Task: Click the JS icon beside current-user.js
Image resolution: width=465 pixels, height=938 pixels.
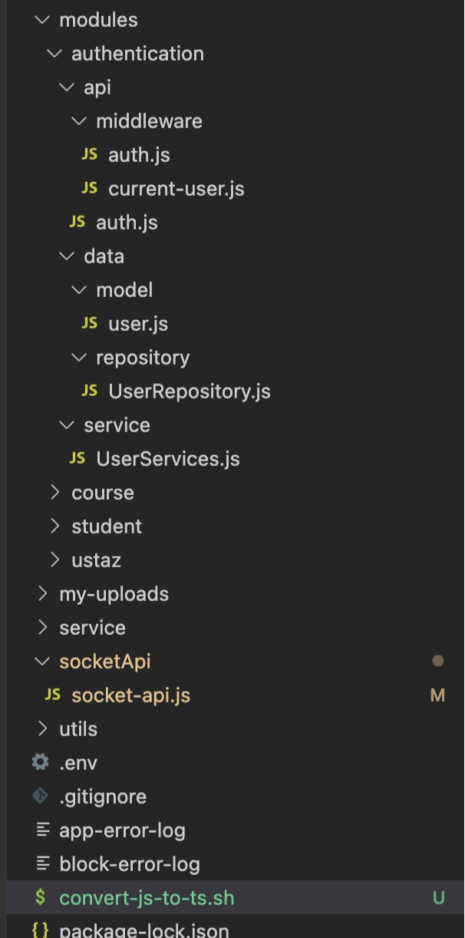Action: (90, 188)
